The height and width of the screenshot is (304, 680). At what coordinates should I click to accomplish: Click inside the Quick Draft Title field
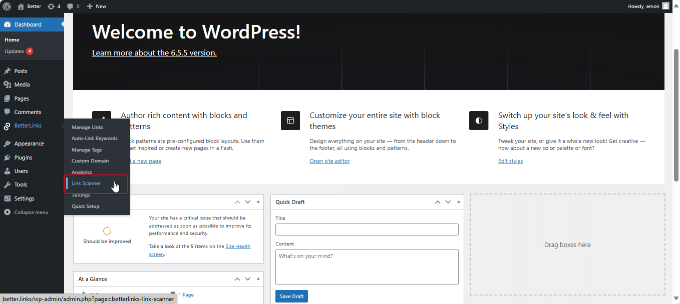pos(367,229)
